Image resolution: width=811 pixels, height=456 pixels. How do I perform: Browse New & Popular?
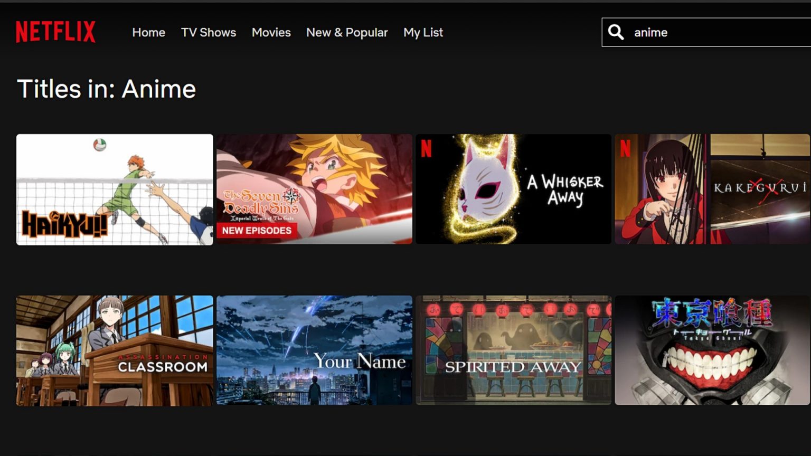coord(347,32)
